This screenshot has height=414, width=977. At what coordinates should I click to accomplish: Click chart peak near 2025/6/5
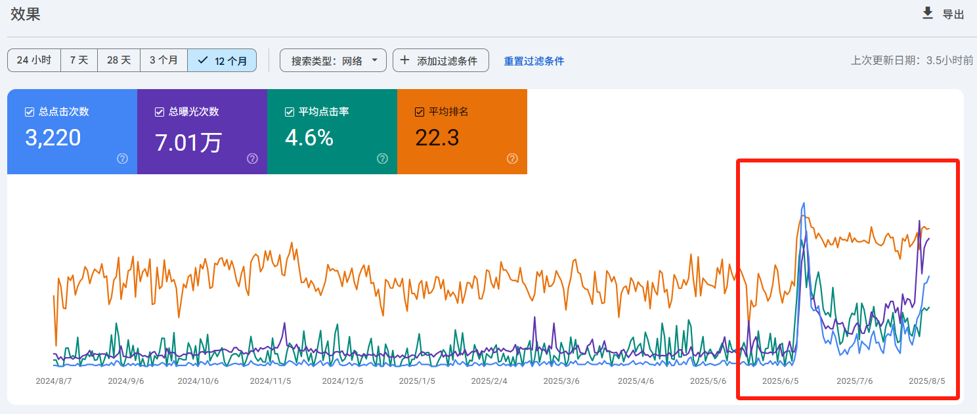coord(803,204)
